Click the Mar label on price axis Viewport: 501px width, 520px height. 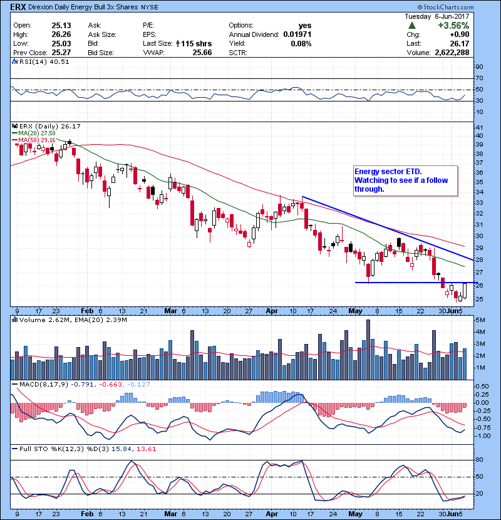pos(171,311)
